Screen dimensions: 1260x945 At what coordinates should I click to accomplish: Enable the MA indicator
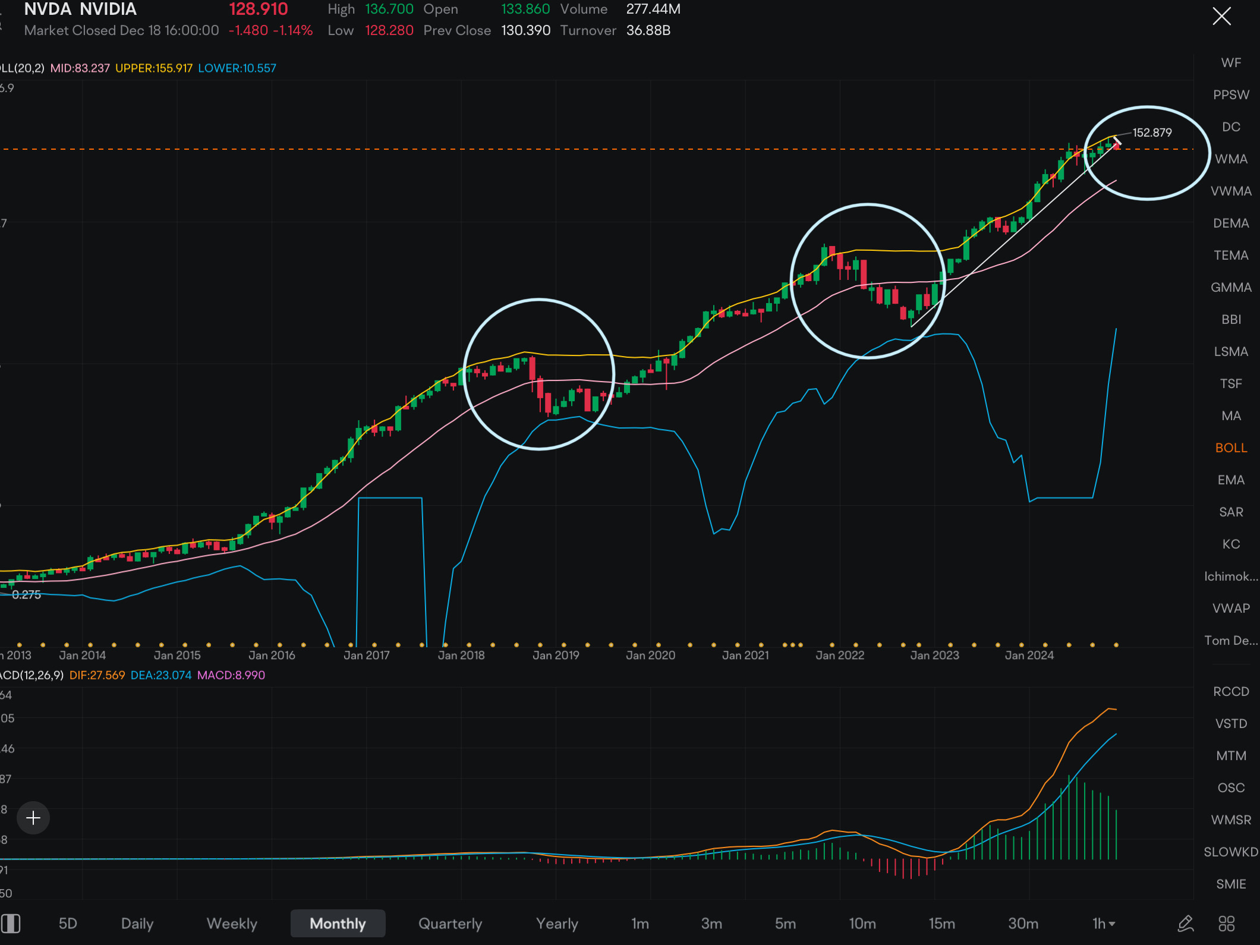pyautogui.click(x=1231, y=415)
